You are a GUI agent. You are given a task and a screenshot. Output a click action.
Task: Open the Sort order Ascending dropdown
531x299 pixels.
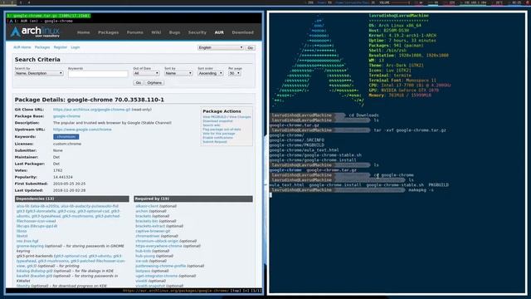point(210,73)
